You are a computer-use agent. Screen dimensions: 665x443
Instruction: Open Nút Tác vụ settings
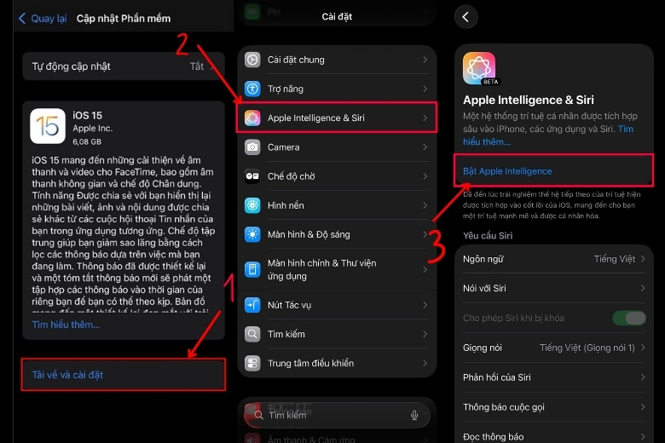(x=337, y=305)
